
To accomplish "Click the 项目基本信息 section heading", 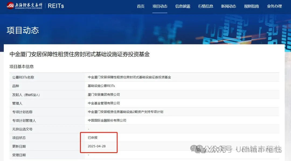I will 22,66.
